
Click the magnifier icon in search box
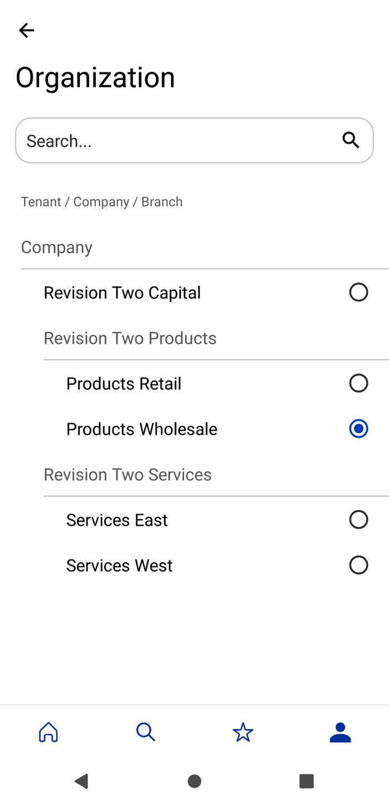tap(351, 140)
